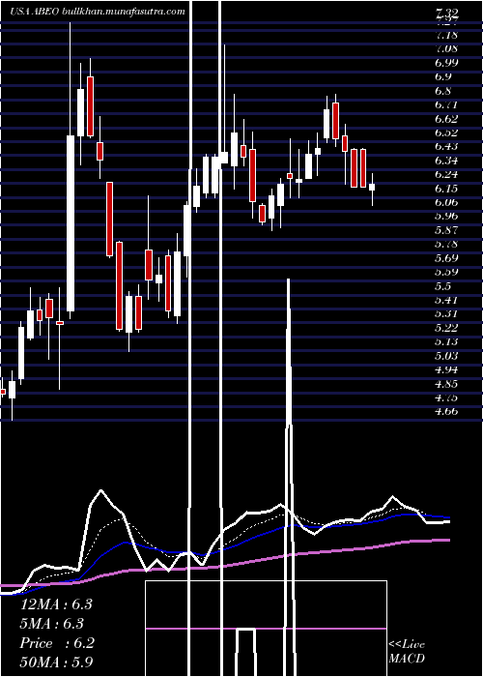This screenshot has height=677, width=483.
Task: Select the 5.78 price axis label
Action: click(446, 245)
